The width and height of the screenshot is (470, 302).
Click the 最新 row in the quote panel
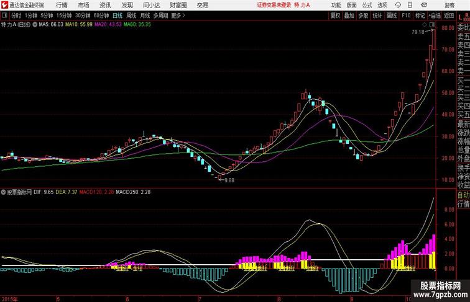click(x=463, y=124)
